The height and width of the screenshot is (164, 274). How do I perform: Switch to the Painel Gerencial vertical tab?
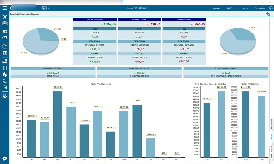pos(272,152)
